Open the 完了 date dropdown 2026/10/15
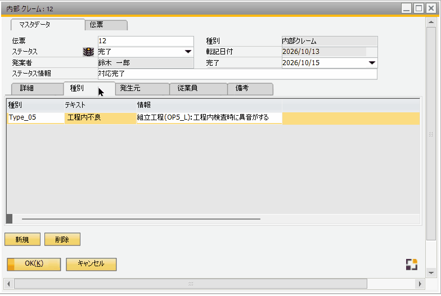This screenshot has width=441, height=296. point(372,63)
